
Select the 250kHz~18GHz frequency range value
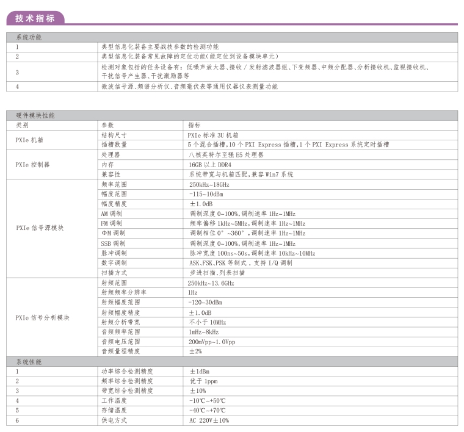tap(209, 184)
